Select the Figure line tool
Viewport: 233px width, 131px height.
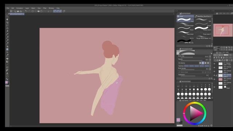click(x=7, y=64)
